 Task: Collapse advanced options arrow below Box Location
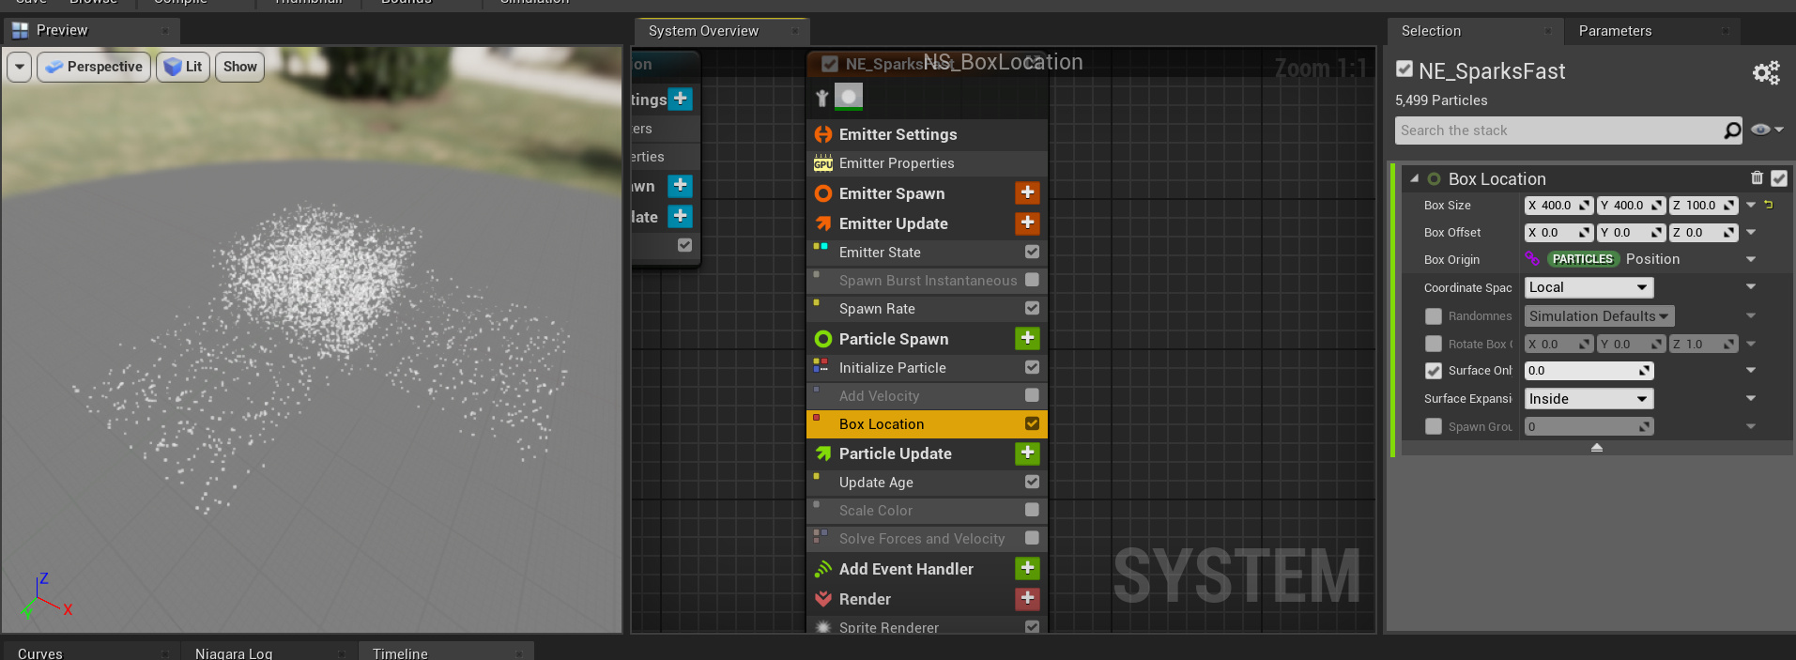[x=1597, y=448]
